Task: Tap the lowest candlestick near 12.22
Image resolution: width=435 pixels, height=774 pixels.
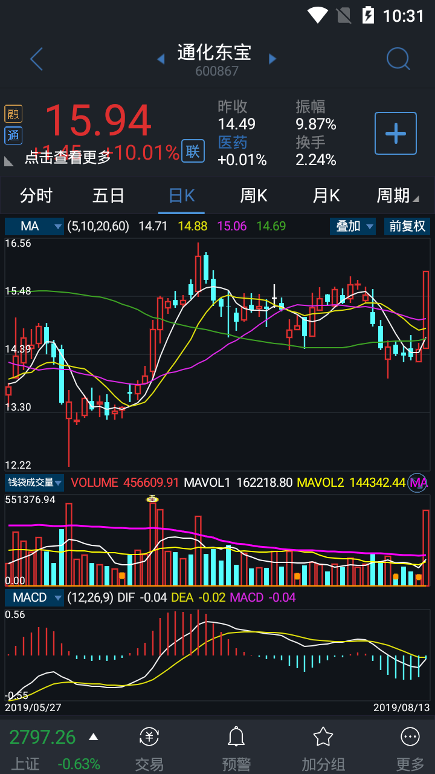Action: coord(69,426)
